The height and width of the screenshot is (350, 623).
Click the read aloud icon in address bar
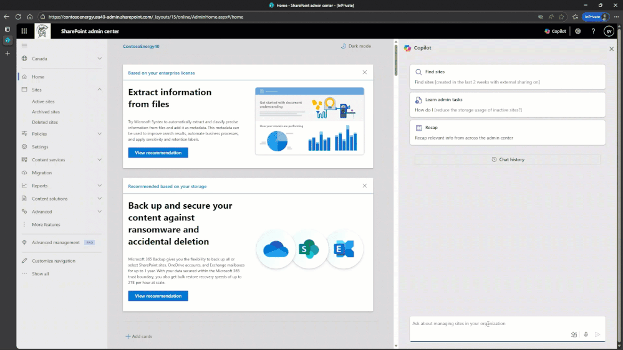click(x=551, y=17)
